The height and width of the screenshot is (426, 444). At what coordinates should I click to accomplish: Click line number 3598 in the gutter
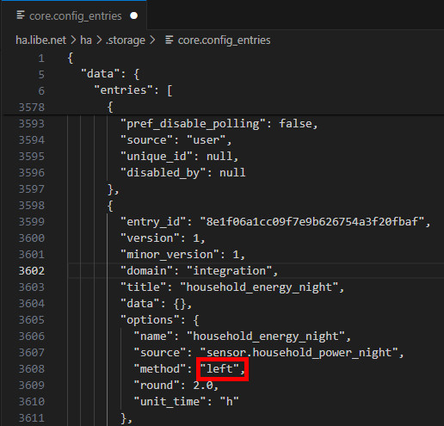pos(32,206)
